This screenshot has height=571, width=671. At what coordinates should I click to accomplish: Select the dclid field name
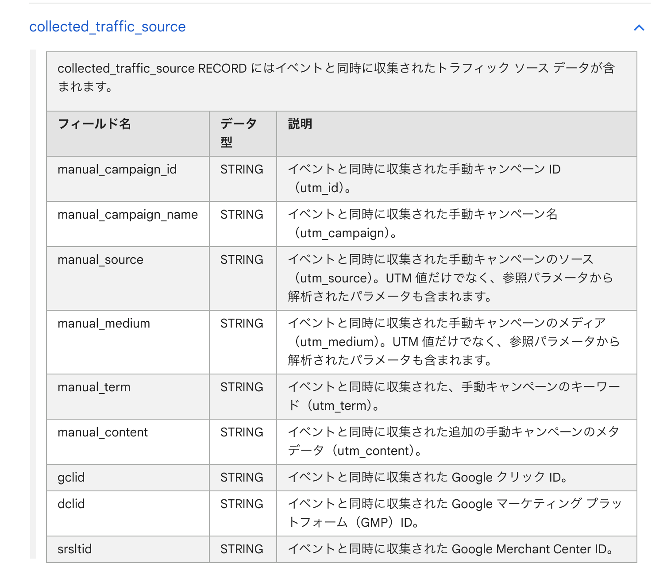(x=71, y=504)
